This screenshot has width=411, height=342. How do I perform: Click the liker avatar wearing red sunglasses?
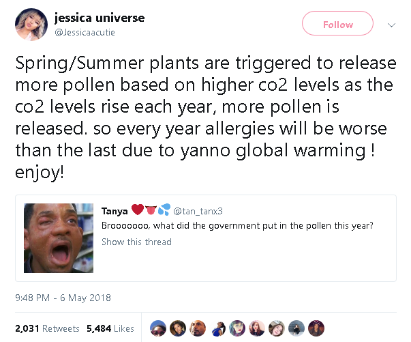[x=157, y=328]
